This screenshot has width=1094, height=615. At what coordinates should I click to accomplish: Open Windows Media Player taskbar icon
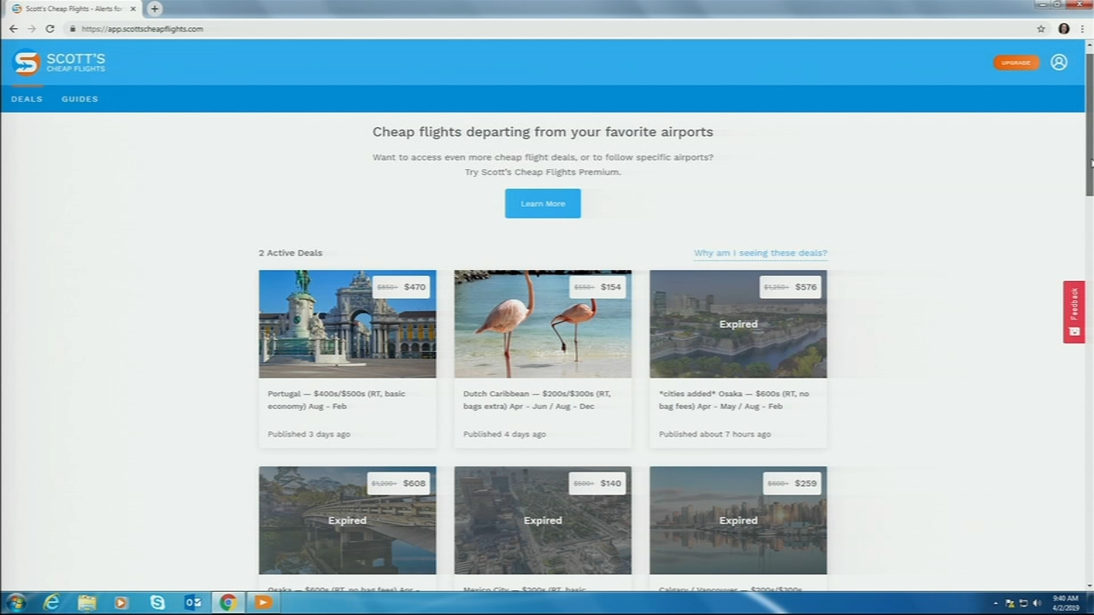point(121,603)
